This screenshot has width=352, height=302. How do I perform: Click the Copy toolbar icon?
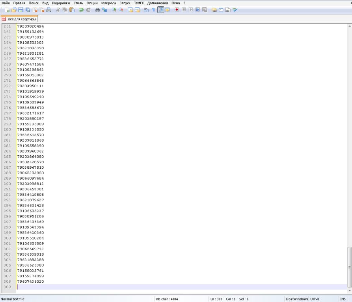[65, 9]
